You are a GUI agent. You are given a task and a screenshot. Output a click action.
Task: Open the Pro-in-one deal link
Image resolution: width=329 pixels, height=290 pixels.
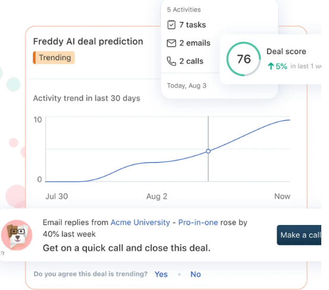pos(198,222)
